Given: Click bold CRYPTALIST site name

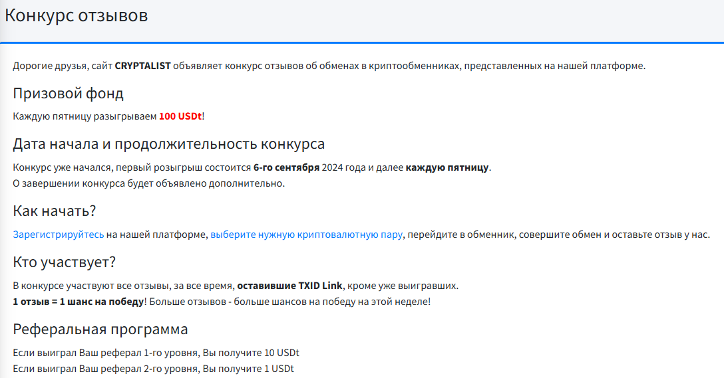Looking at the screenshot, I should pos(142,66).
